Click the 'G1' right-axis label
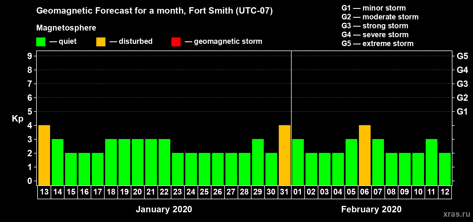473x222 pixels. pos(462,112)
